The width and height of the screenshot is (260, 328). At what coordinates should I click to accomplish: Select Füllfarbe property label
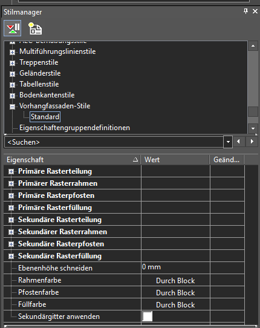(32, 304)
